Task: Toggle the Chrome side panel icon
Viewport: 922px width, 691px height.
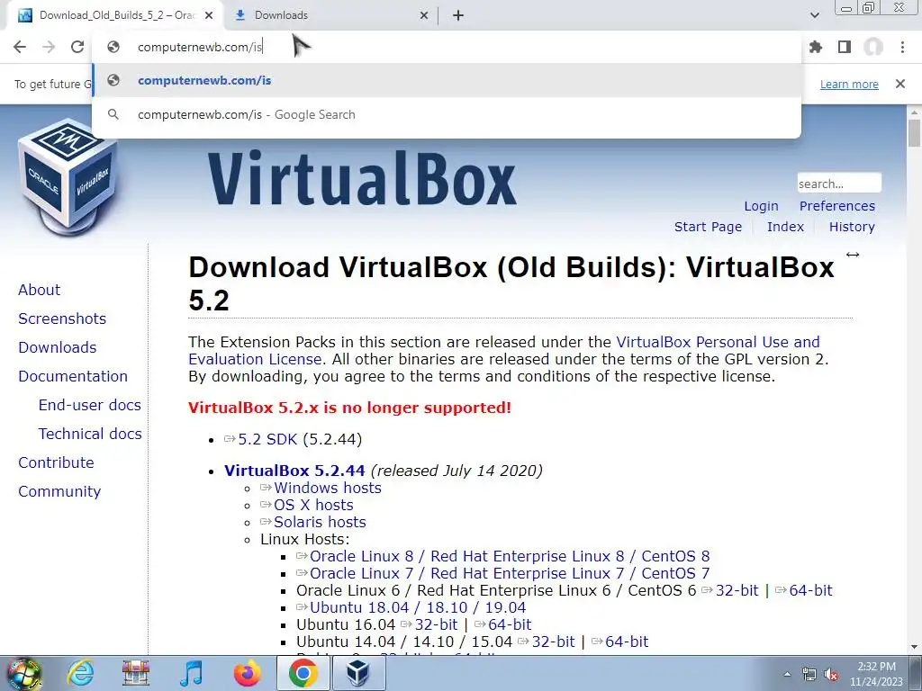Action: pos(845,47)
